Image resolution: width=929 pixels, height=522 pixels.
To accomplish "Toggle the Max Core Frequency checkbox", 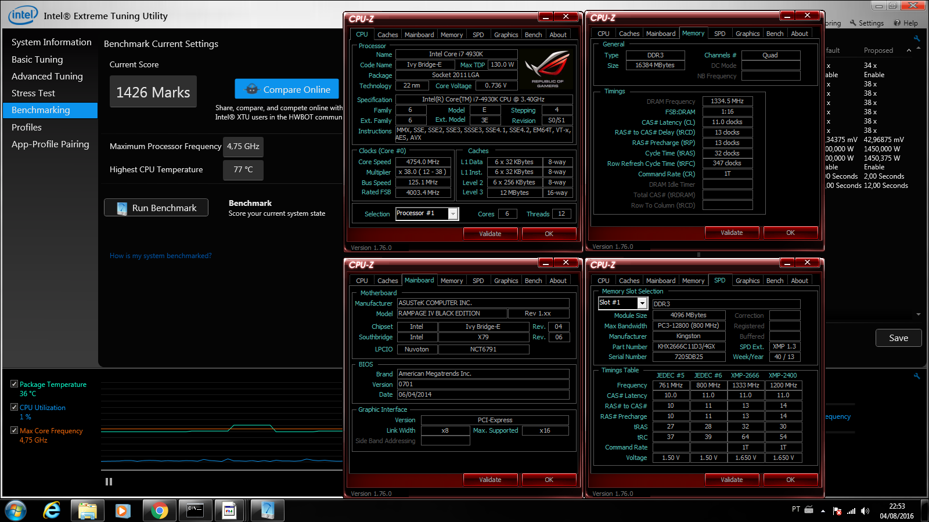I will tap(14, 430).
